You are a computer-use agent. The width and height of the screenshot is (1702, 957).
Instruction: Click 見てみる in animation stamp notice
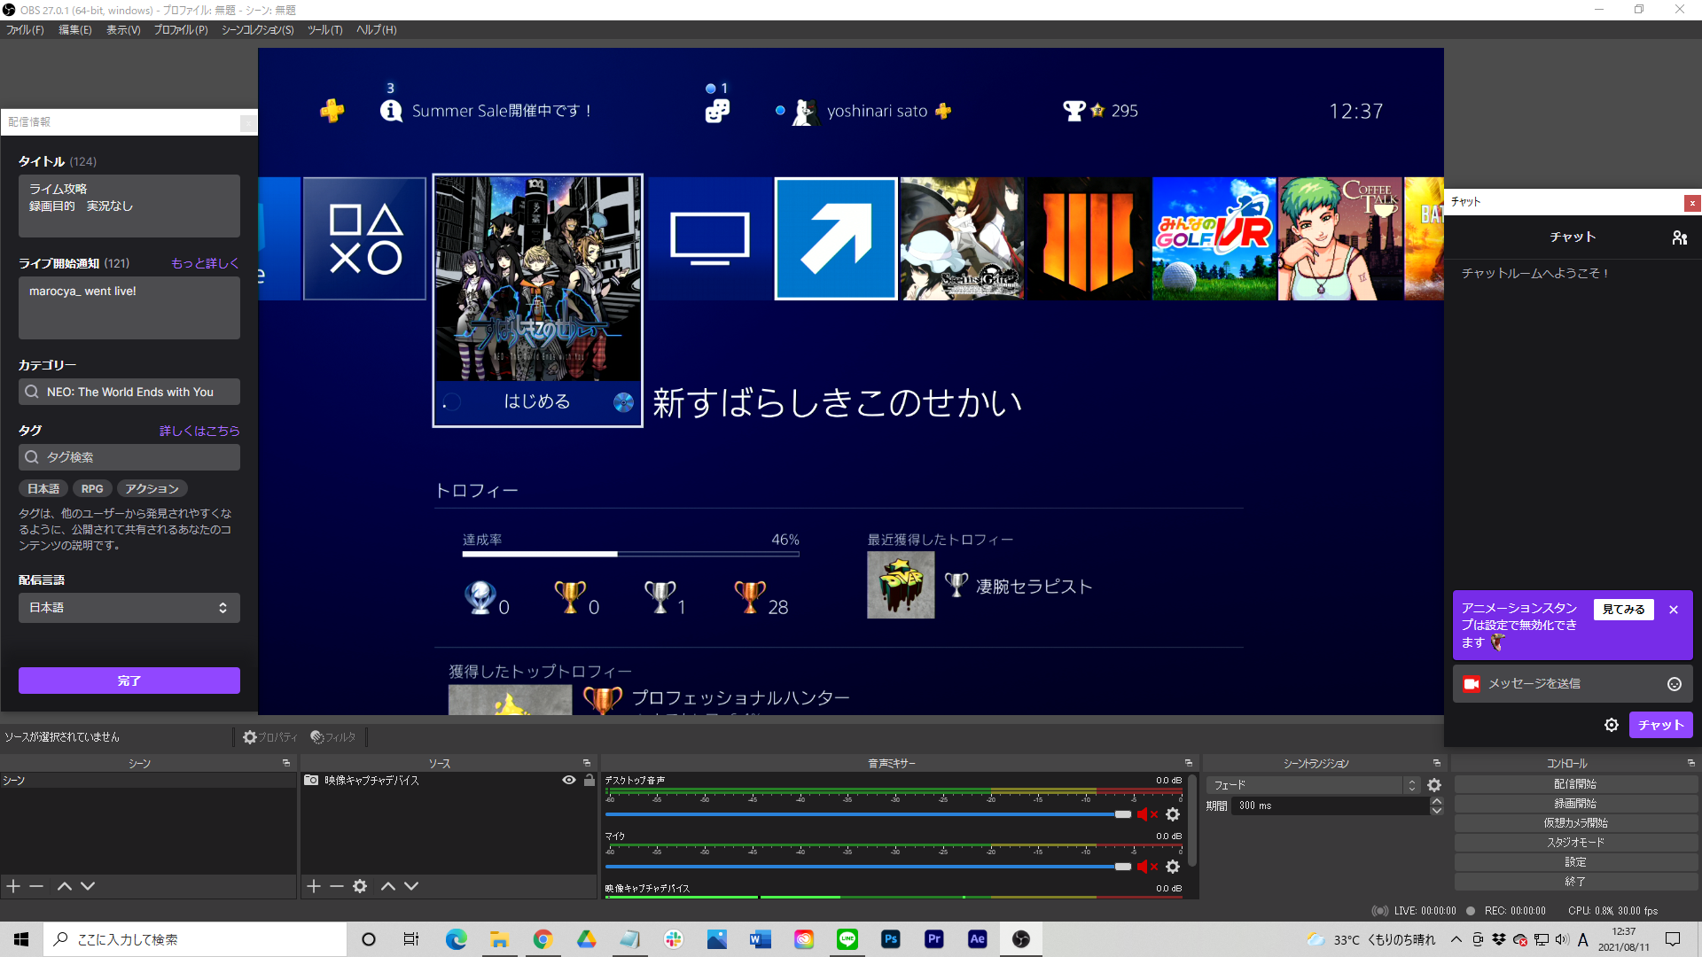1623,610
